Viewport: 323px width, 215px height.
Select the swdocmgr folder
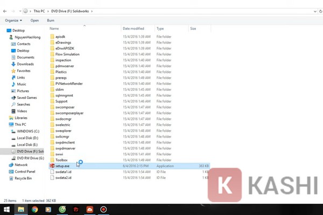[63, 119]
